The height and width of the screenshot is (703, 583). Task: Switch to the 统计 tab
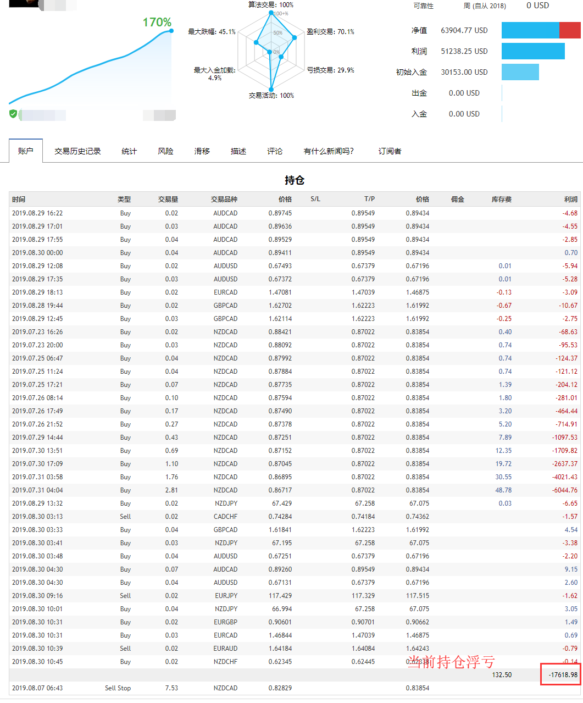coord(129,151)
